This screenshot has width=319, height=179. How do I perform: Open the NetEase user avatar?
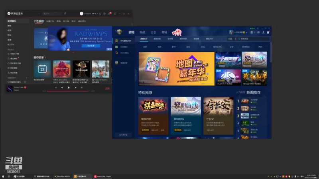[x=81, y=14]
